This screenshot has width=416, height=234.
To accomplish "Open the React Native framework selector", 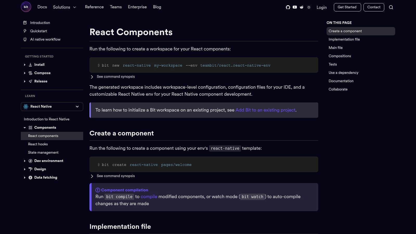I will (52, 107).
